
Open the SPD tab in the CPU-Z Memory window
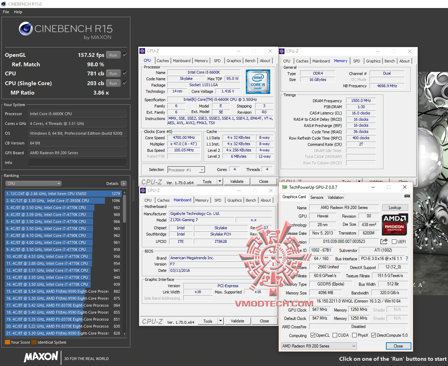click(x=357, y=61)
